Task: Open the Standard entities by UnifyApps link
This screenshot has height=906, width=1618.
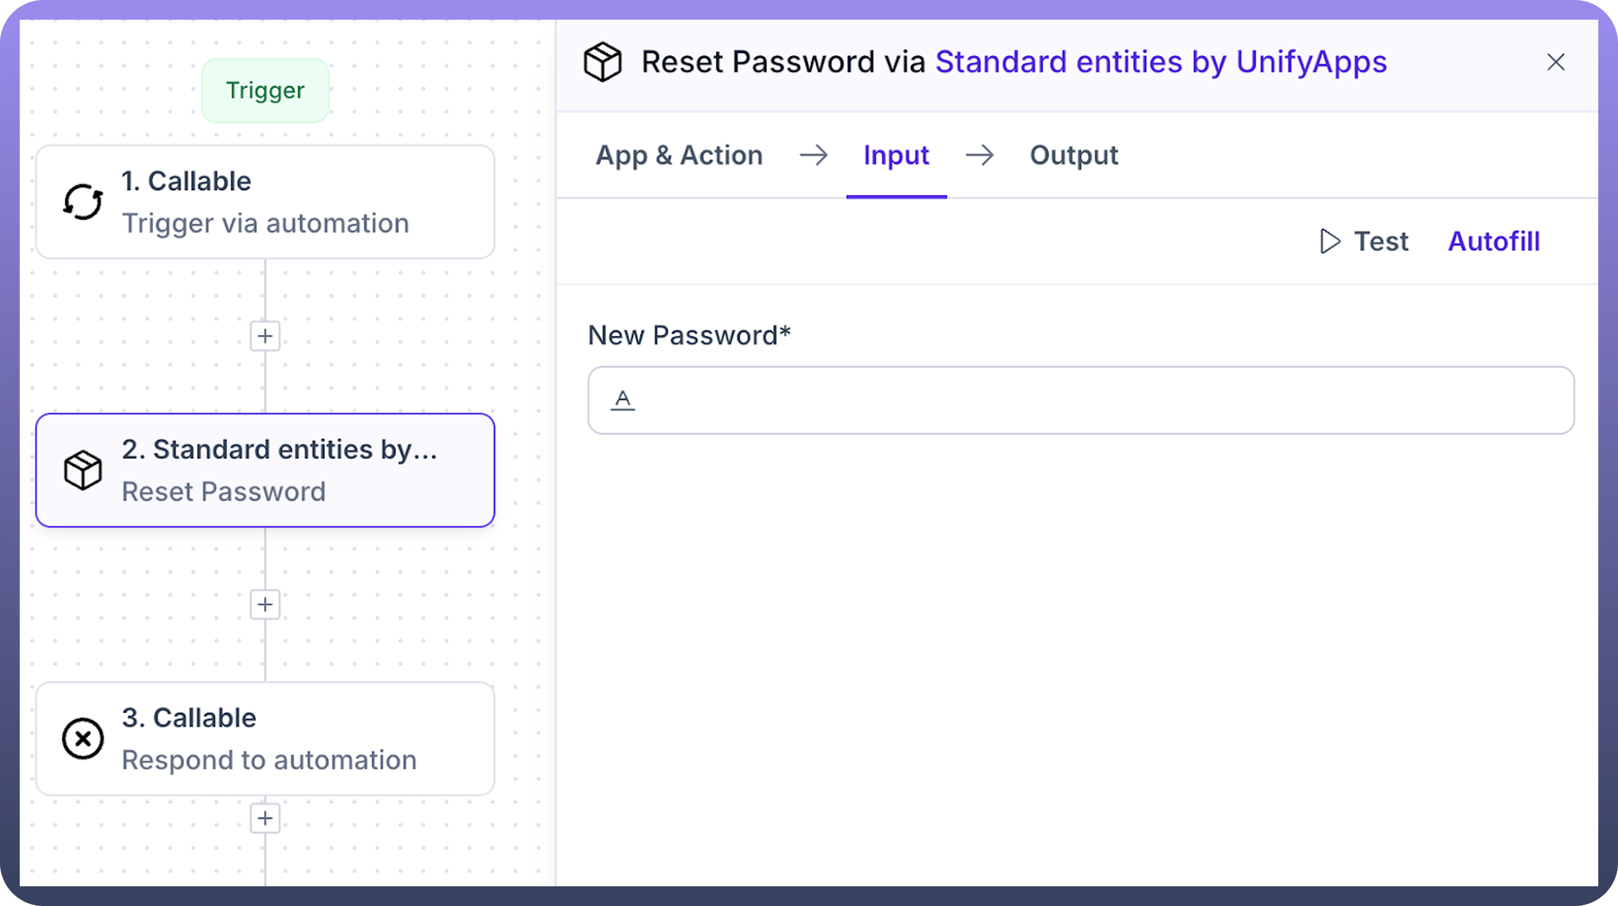Action: click(x=1161, y=62)
